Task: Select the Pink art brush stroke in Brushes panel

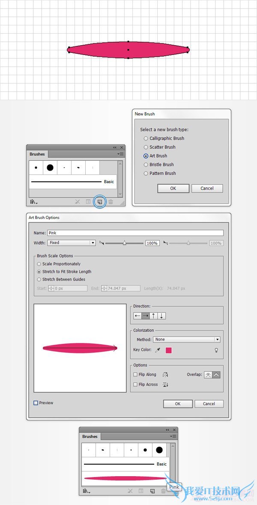Action: pyautogui.click(x=126, y=478)
